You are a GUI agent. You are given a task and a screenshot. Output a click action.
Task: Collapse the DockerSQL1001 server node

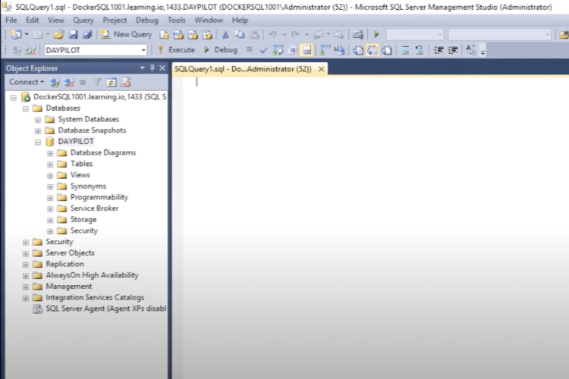pos(14,98)
